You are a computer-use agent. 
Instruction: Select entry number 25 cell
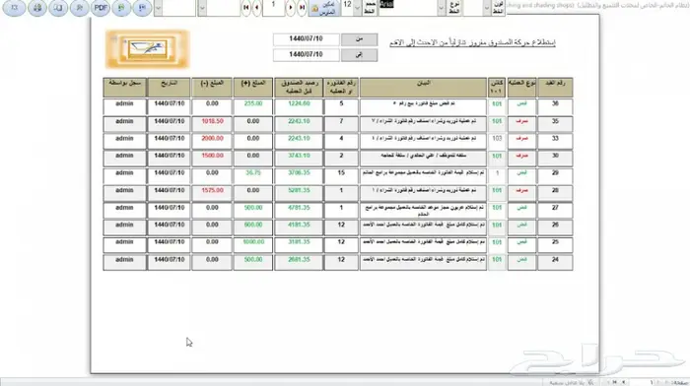click(555, 244)
